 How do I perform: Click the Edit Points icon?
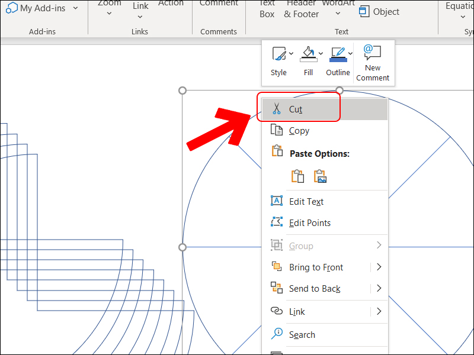[x=276, y=222]
